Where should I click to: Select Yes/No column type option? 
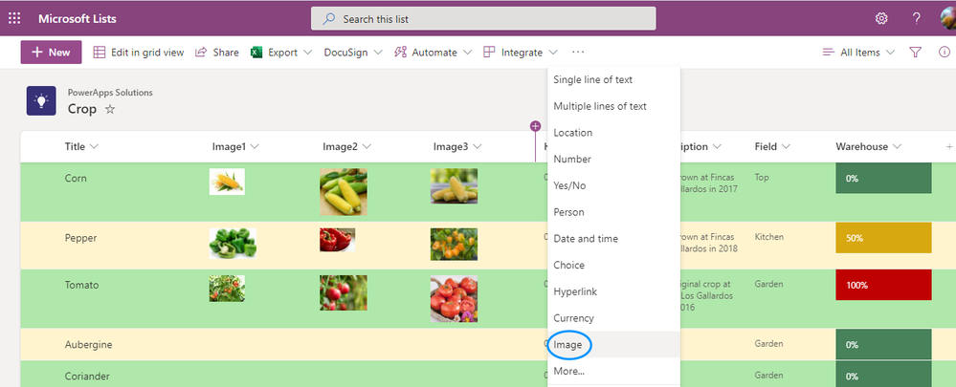(x=569, y=185)
